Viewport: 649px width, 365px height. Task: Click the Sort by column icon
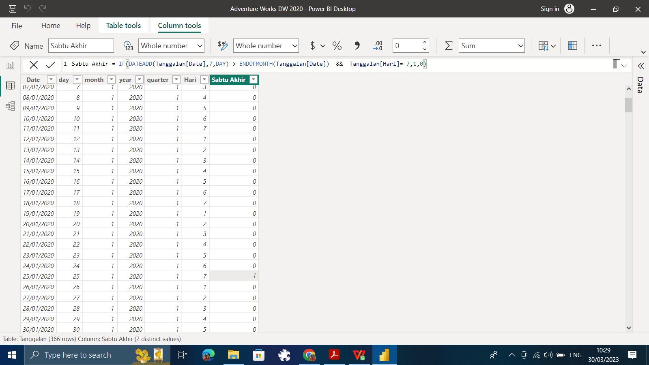[x=547, y=46]
